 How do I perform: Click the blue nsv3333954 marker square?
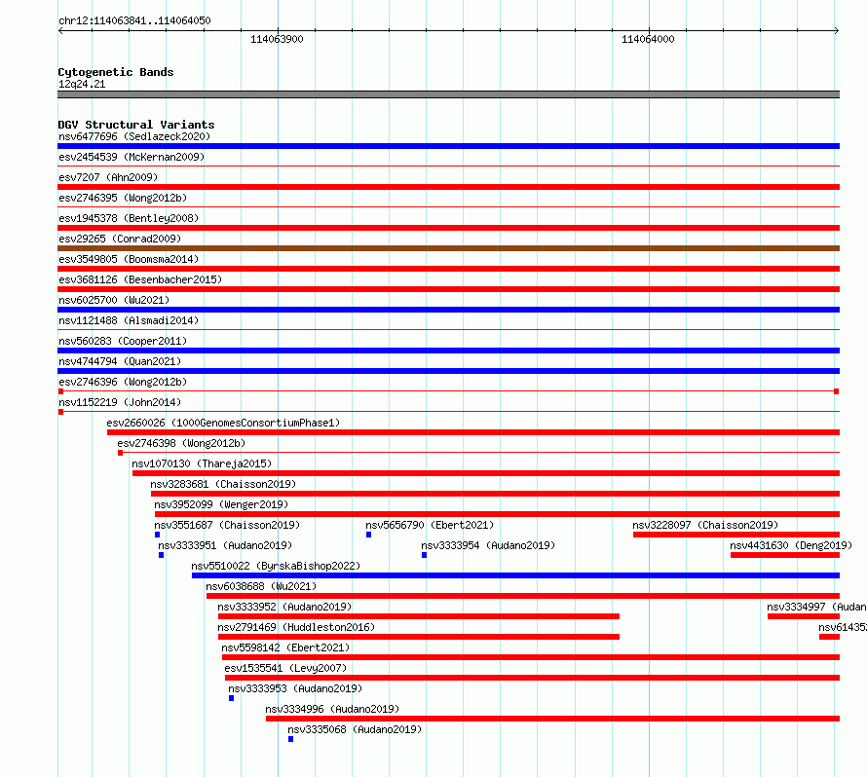[424, 555]
